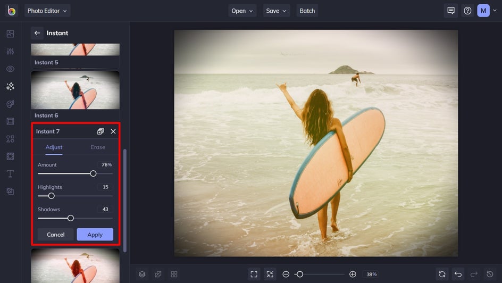Click the Amount 76% value field

click(106, 164)
